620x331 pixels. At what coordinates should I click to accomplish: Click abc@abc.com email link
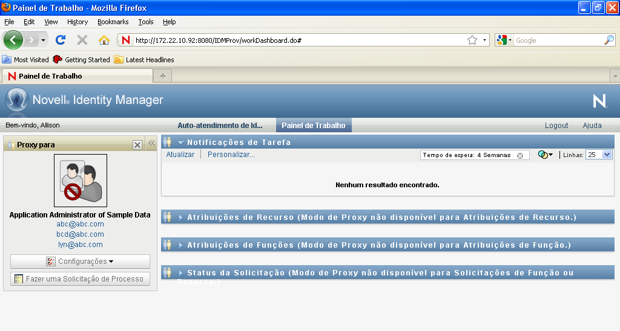81,224
